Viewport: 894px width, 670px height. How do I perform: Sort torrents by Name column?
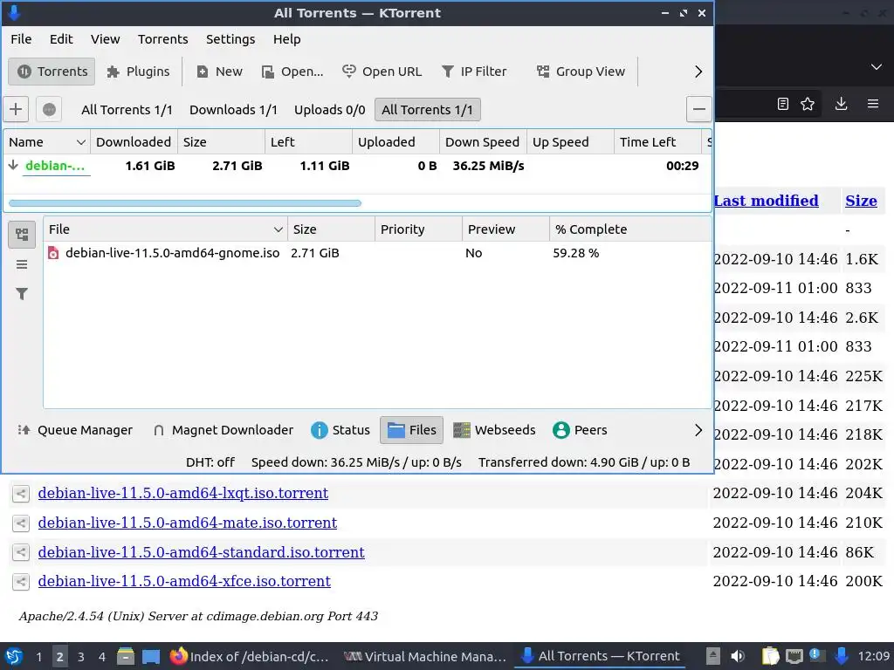47,142
